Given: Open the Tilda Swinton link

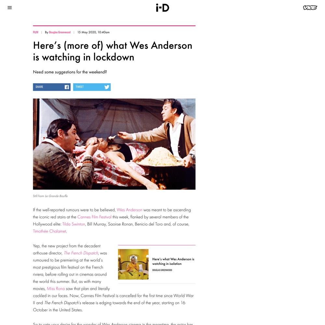Looking at the screenshot, I should [73, 224].
